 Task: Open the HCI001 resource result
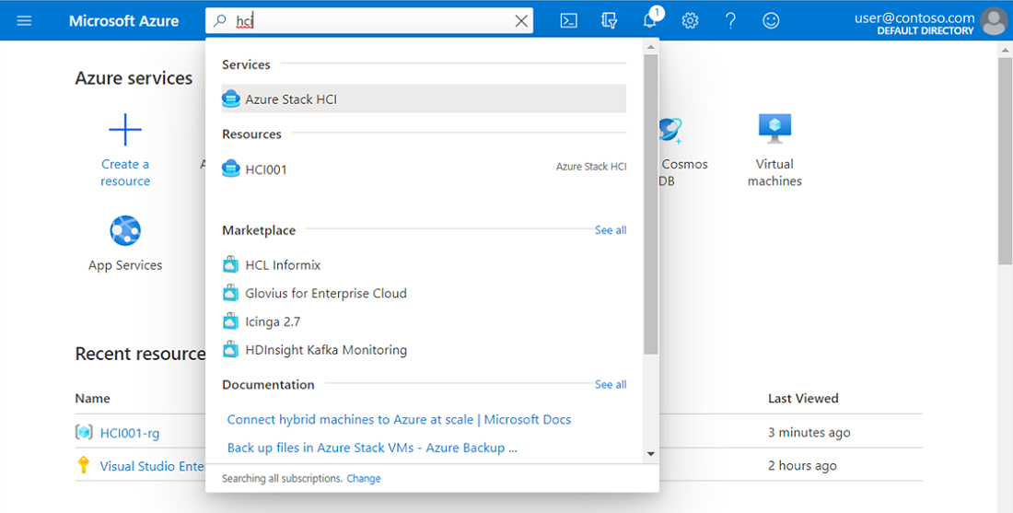[266, 169]
